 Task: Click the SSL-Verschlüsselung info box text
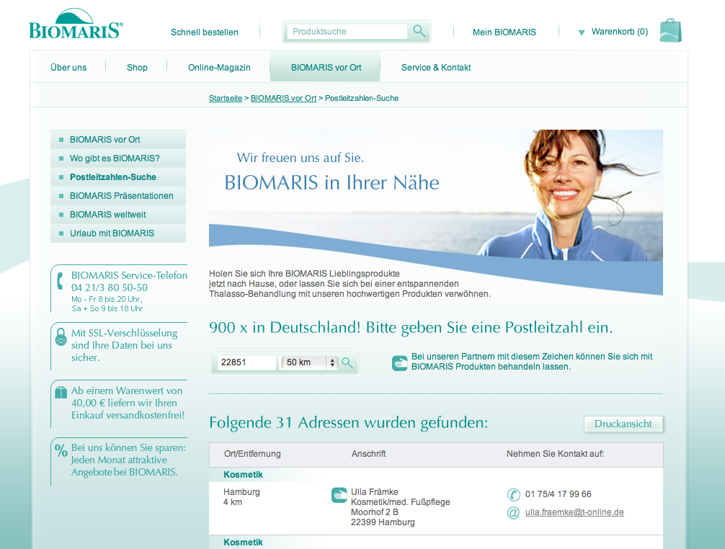click(x=125, y=345)
